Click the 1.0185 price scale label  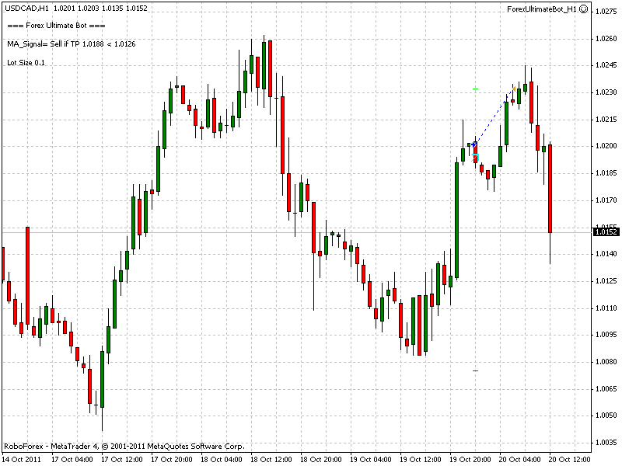coord(606,172)
